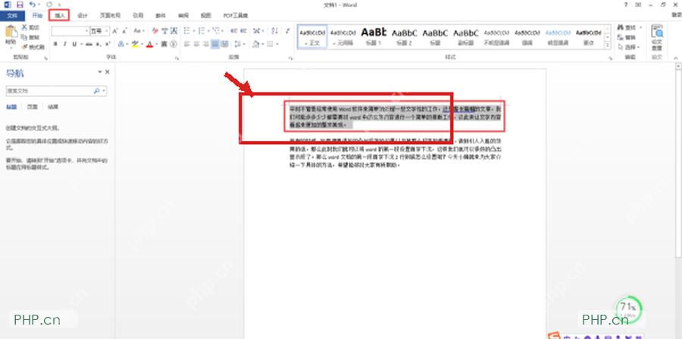The image size is (682, 339).
Task: Center align text
Action: tap(196, 44)
